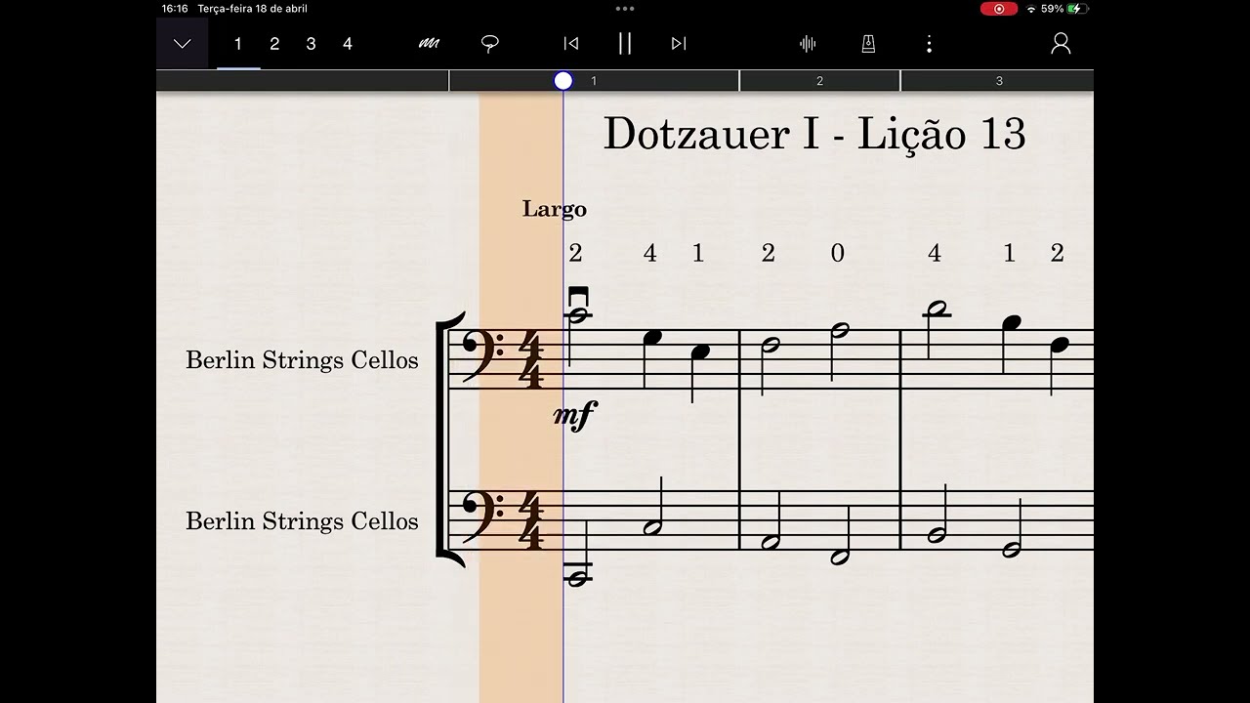Skip back to the start
The image size is (1250, 703).
tap(571, 44)
